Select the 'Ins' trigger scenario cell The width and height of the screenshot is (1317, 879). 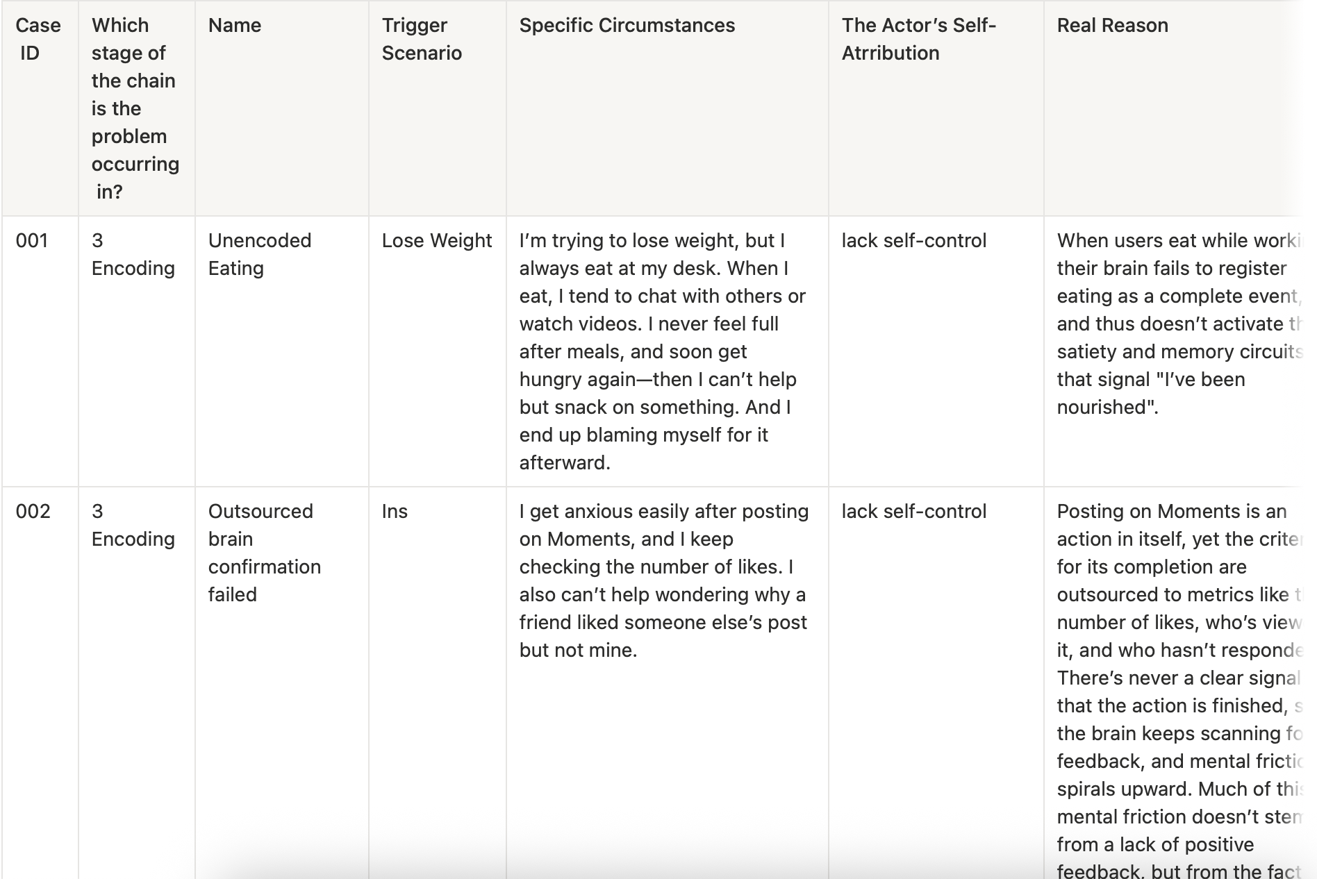pyautogui.click(x=395, y=512)
